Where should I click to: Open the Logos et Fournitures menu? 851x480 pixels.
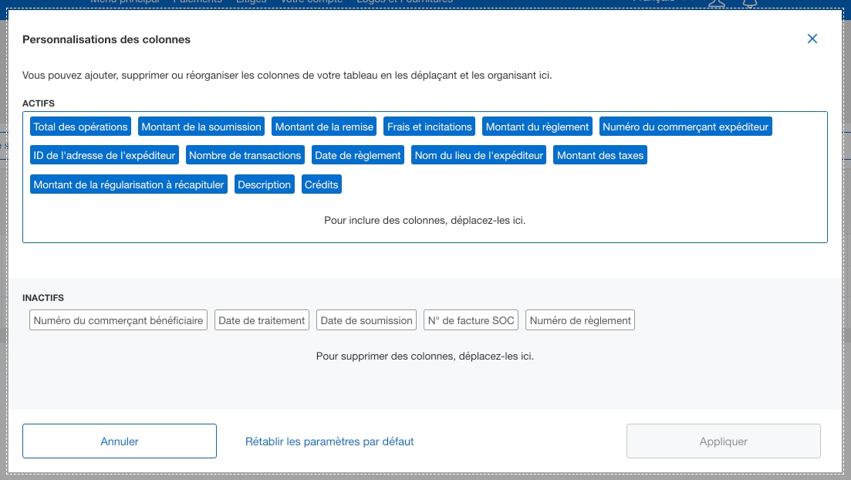405,2
